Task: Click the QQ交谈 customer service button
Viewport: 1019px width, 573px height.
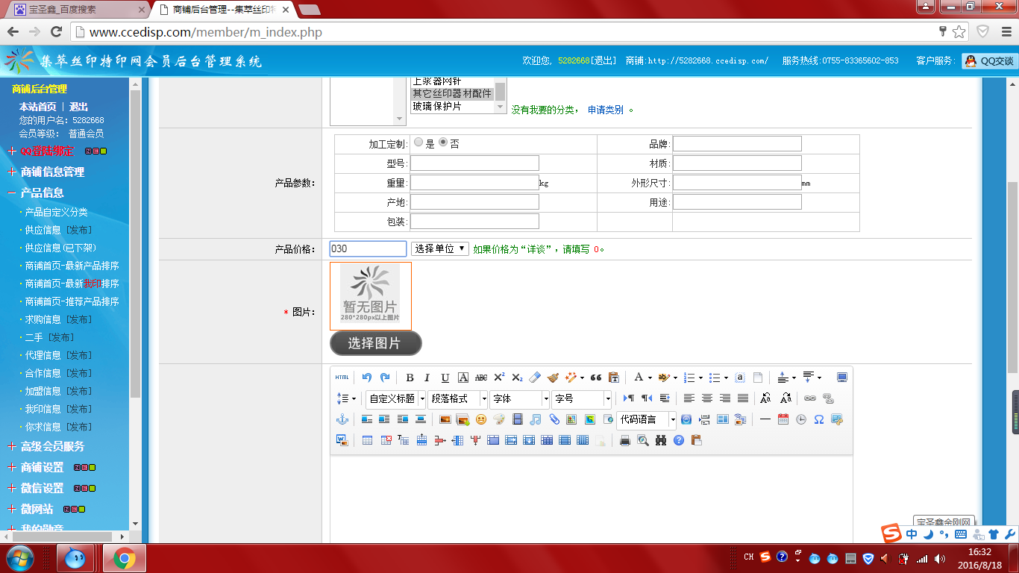Action: tap(990, 61)
